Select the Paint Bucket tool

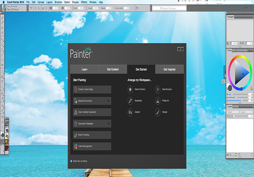3,28
